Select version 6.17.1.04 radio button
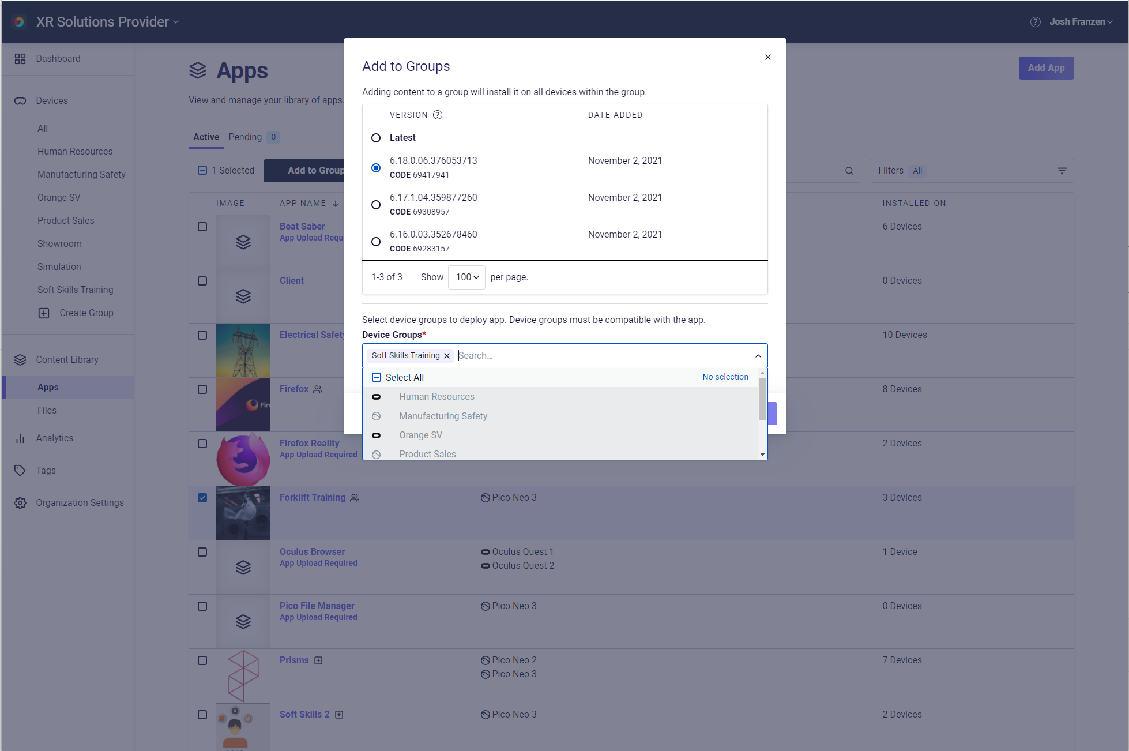 pos(376,205)
